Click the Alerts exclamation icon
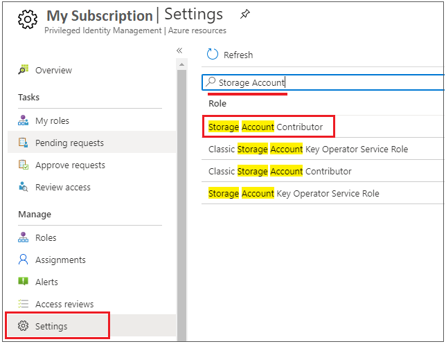Image resolution: width=446 pixels, height=344 pixels. click(x=23, y=282)
